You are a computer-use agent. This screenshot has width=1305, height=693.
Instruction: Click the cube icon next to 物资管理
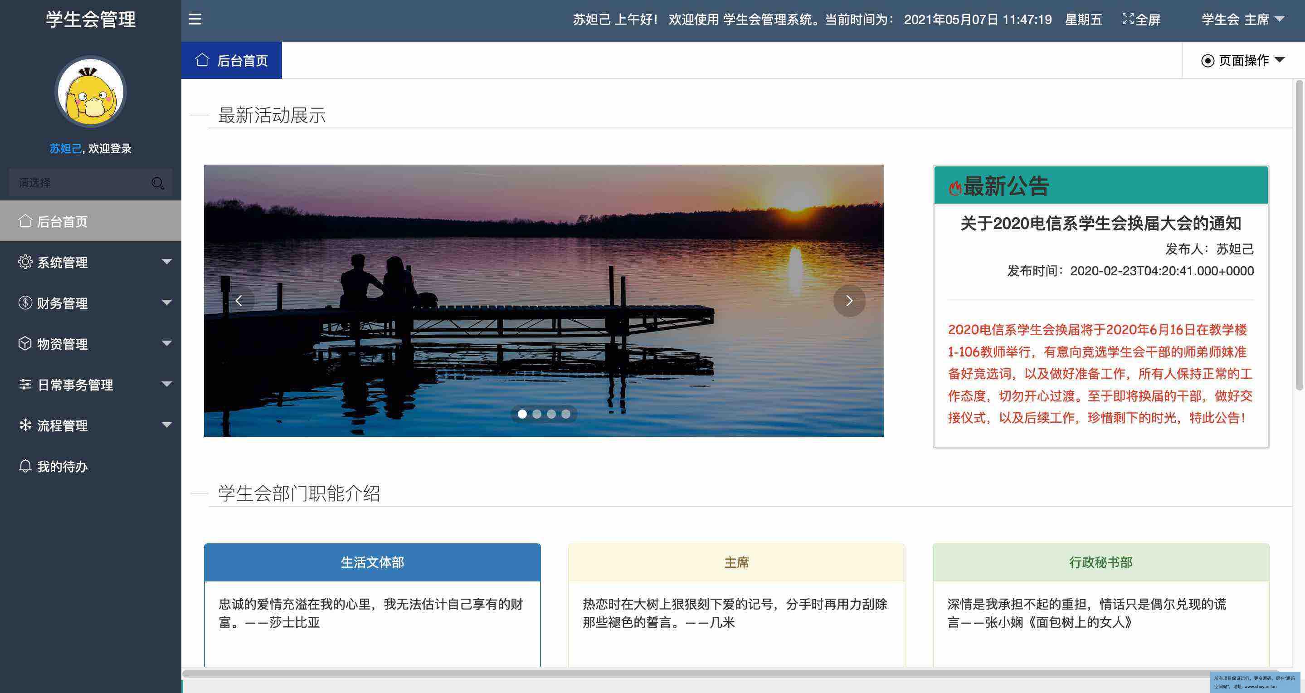25,343
